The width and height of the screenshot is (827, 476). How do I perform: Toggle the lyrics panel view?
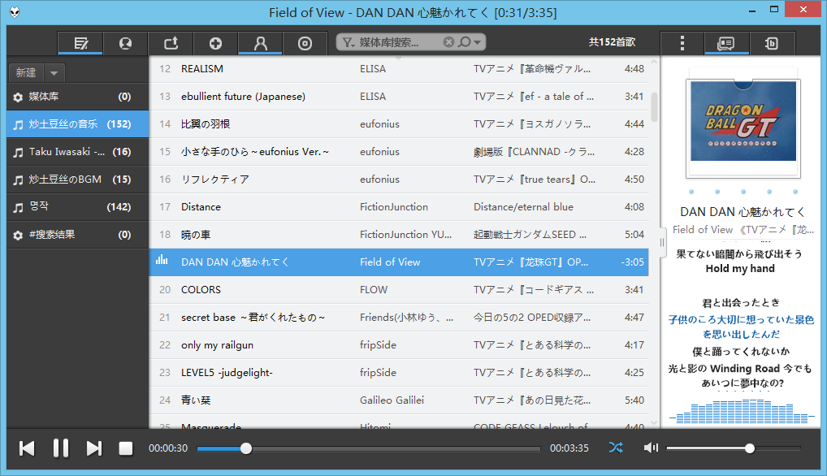coord(726,43)
